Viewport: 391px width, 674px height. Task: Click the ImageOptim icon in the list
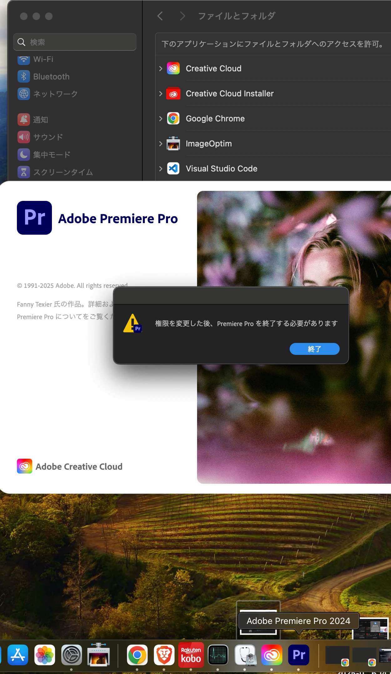[x=173, y=144]
